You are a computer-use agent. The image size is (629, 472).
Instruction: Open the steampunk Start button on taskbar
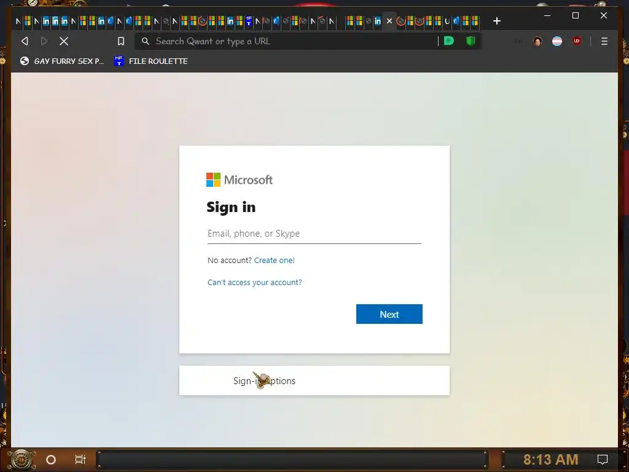pyautogui.click(x=21, y=459)
